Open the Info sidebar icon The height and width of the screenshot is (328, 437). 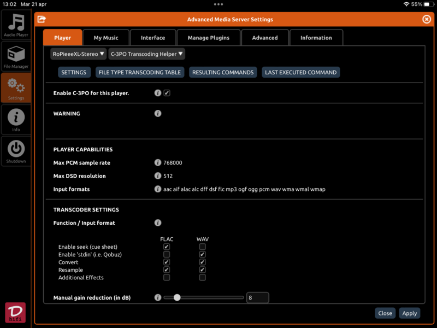click(16, 120)
